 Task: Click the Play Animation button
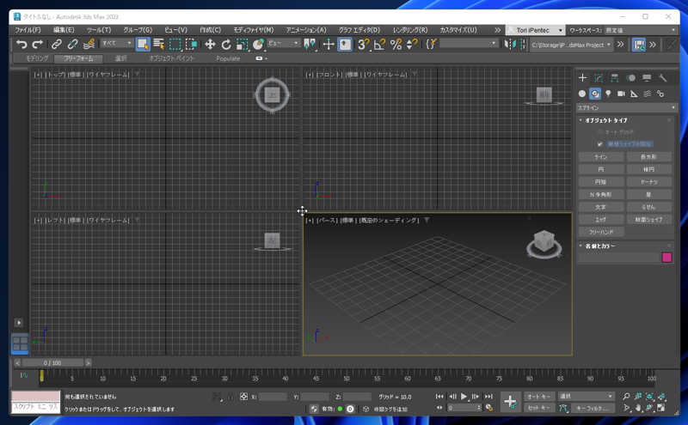(x=464, y=396)
